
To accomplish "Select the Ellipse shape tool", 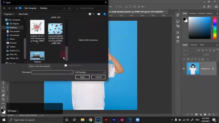I will point(3,91).
